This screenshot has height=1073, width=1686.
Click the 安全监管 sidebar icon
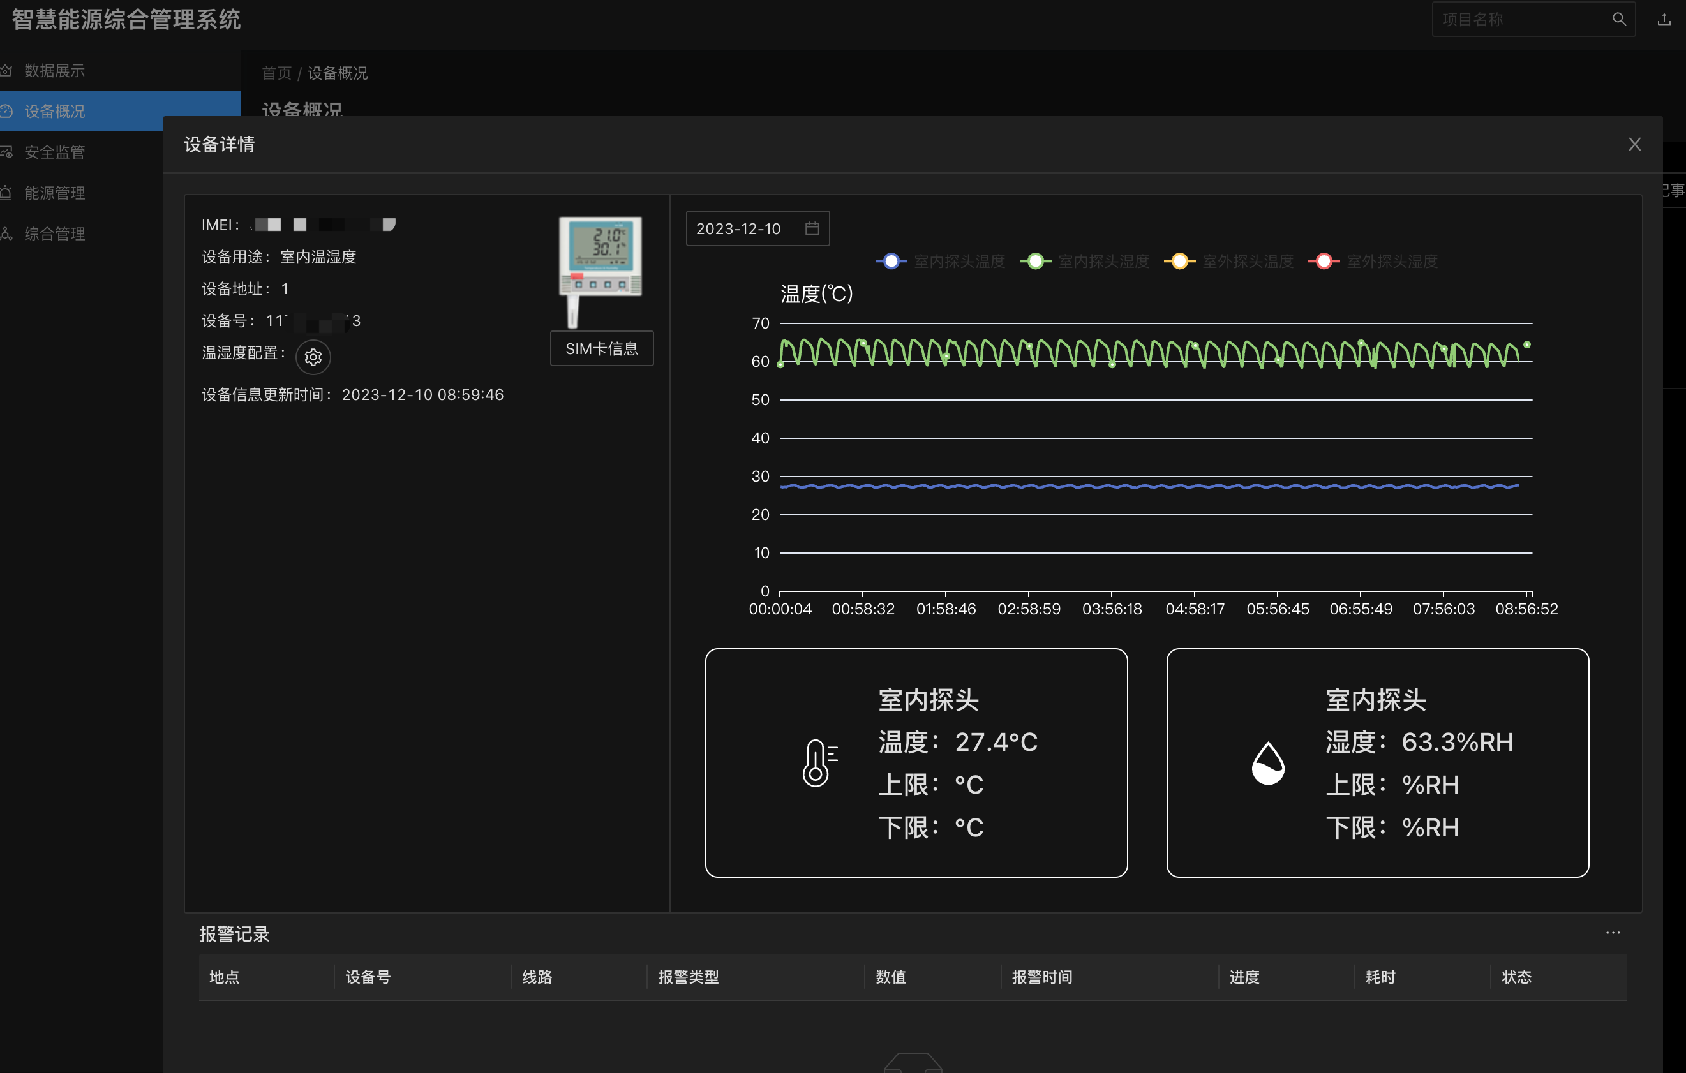(6, 152)
